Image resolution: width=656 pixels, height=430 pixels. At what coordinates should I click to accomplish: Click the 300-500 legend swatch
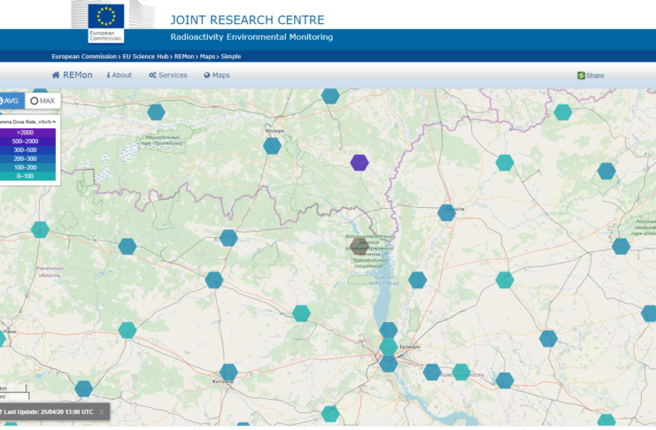pyautogui.click(x=27, y=150)
